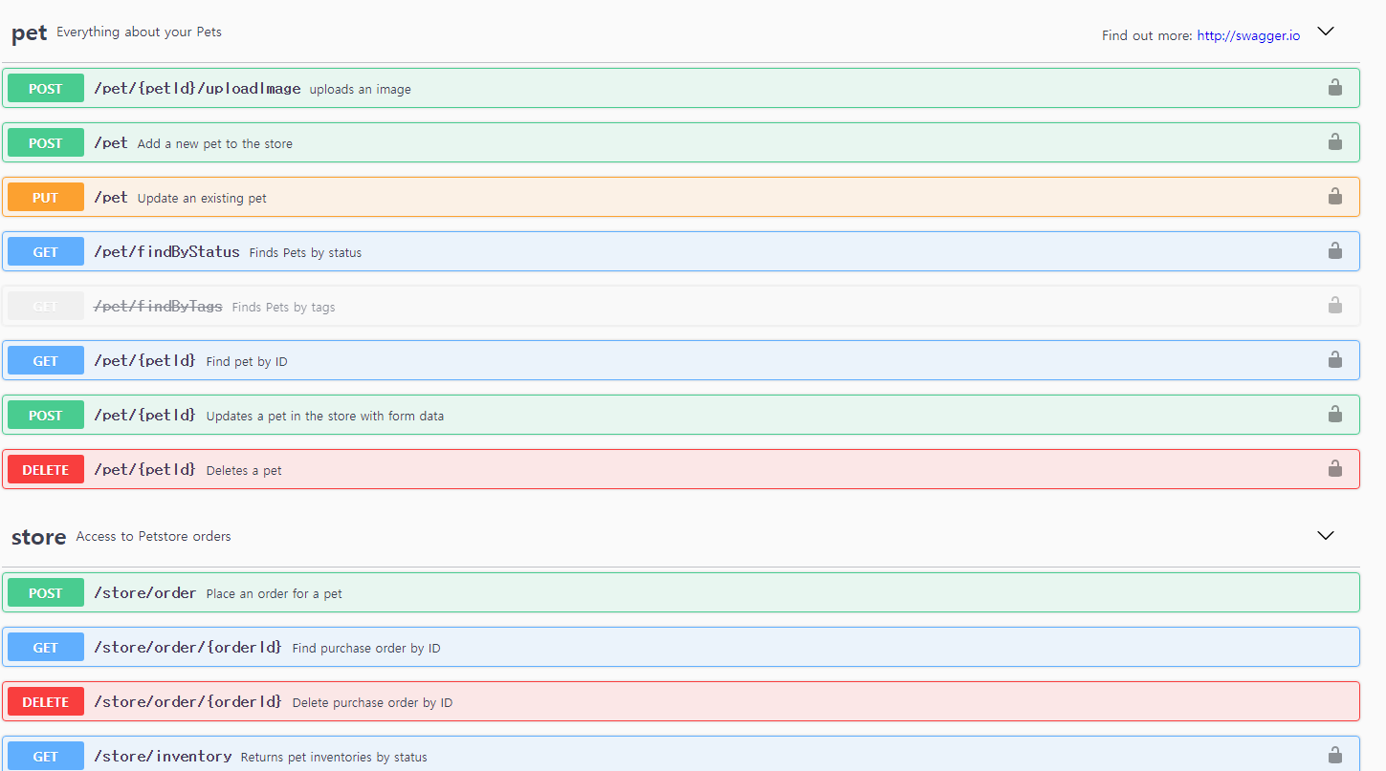The width and height of the screenshot is (1386, 771).
Task: Click lock icon on POST /pet Add a new pet row
Action: coord(1334,142)
